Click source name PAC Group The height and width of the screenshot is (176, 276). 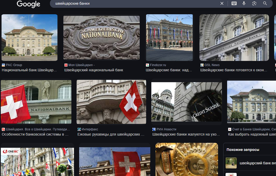click(x=14, y=65)
